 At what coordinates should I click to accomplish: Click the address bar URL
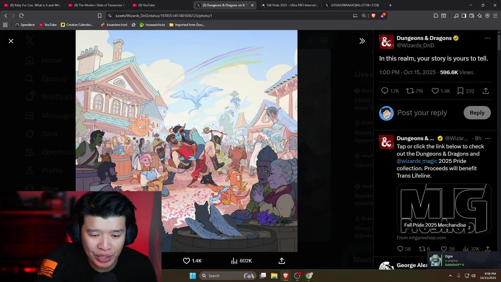pyautogui.click(x=164, y=16)
